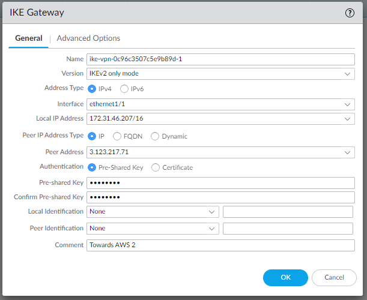Select IPv6 address type
Screen dimensions: 367x300
point(124,89)
